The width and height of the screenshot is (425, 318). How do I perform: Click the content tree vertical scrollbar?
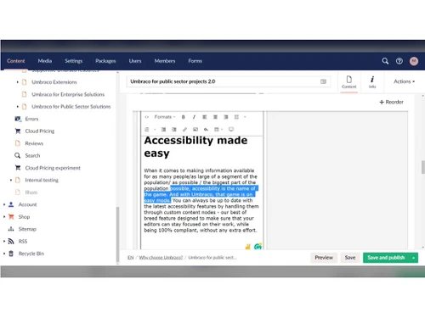117,235
